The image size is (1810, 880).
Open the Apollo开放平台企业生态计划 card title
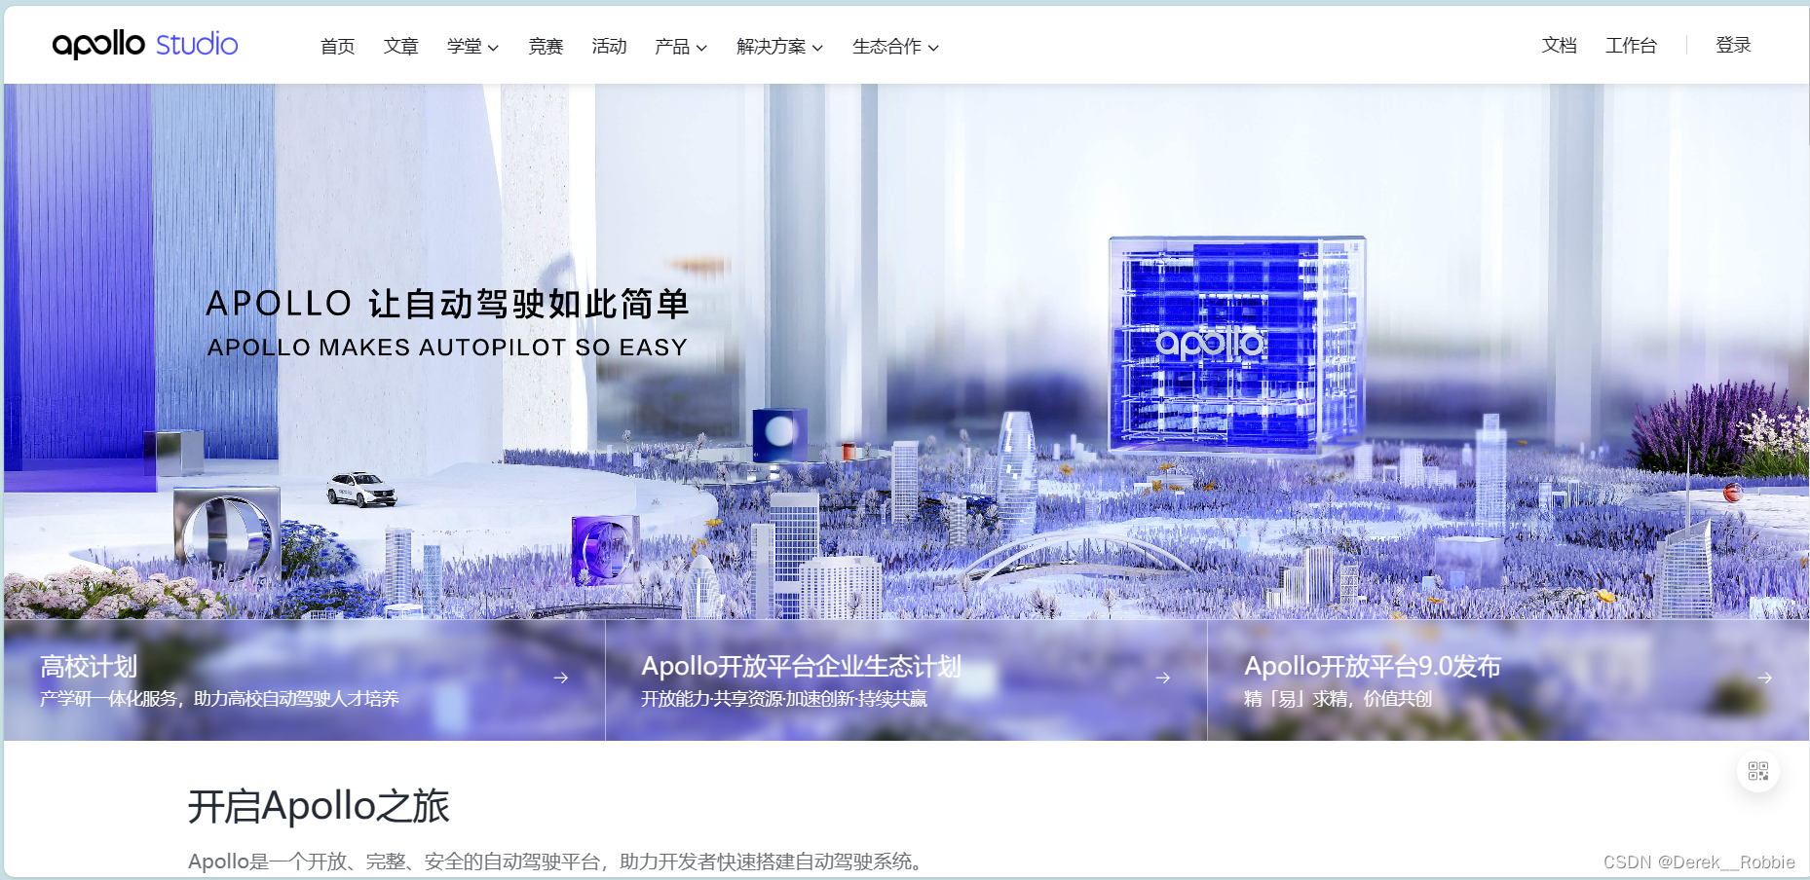(x=801, y=666)
